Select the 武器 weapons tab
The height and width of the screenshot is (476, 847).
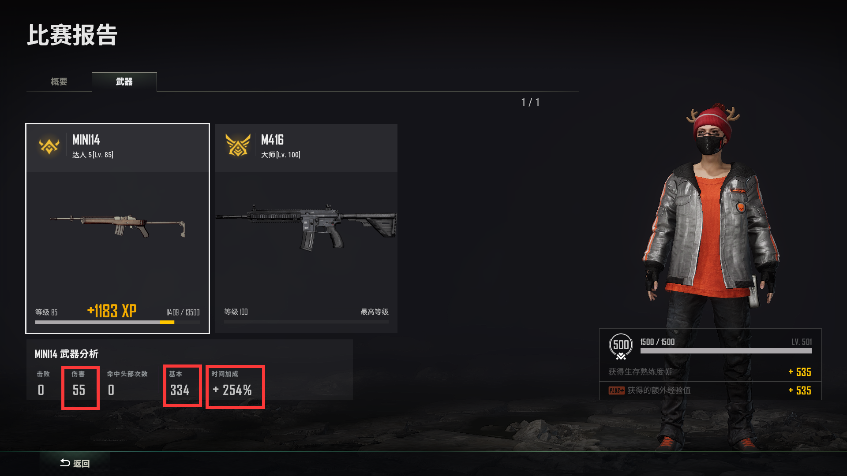(x=124, y=82)
